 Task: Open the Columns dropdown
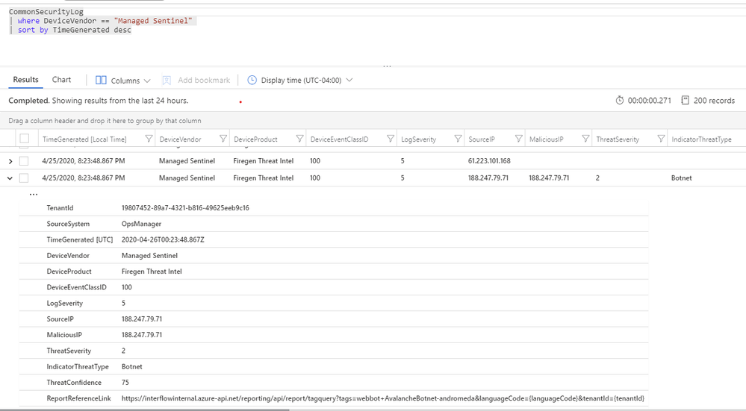pos(123,81)
